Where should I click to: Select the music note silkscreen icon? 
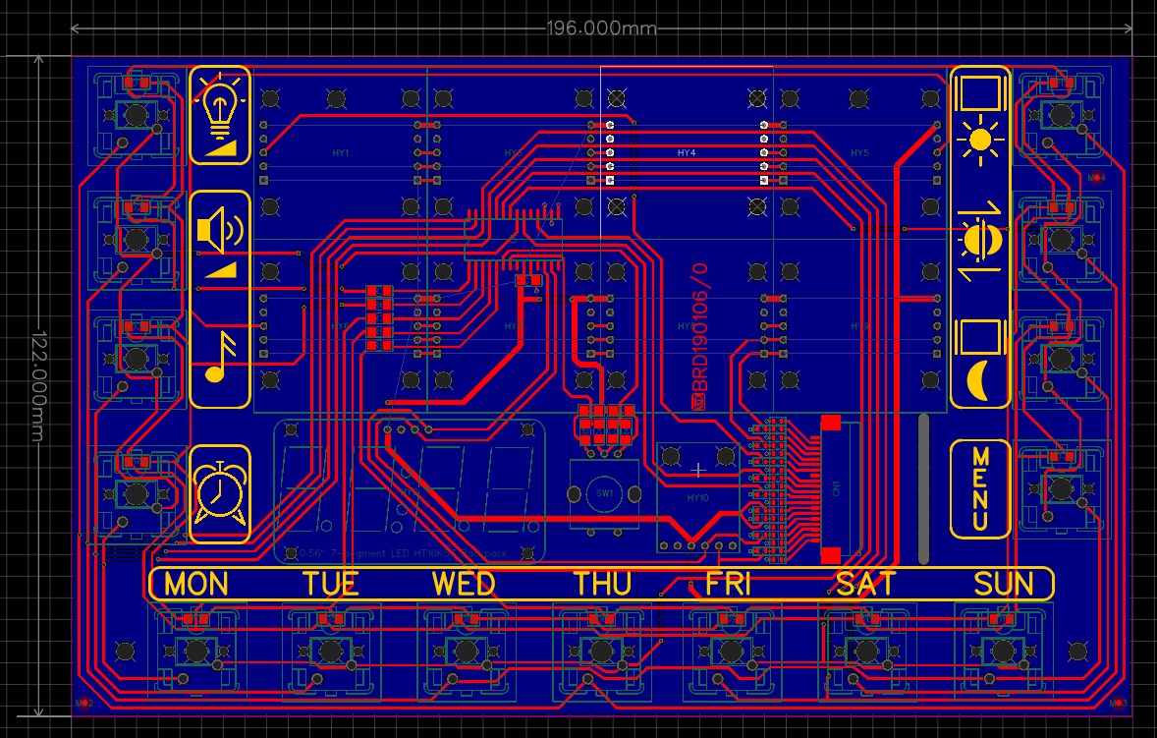tap(220, 357)
